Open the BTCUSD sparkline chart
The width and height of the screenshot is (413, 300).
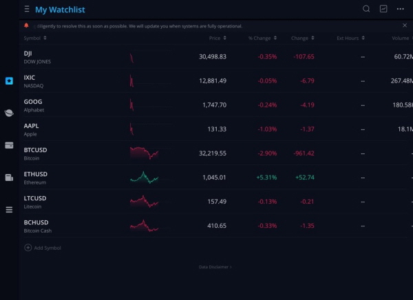point(151,153)
